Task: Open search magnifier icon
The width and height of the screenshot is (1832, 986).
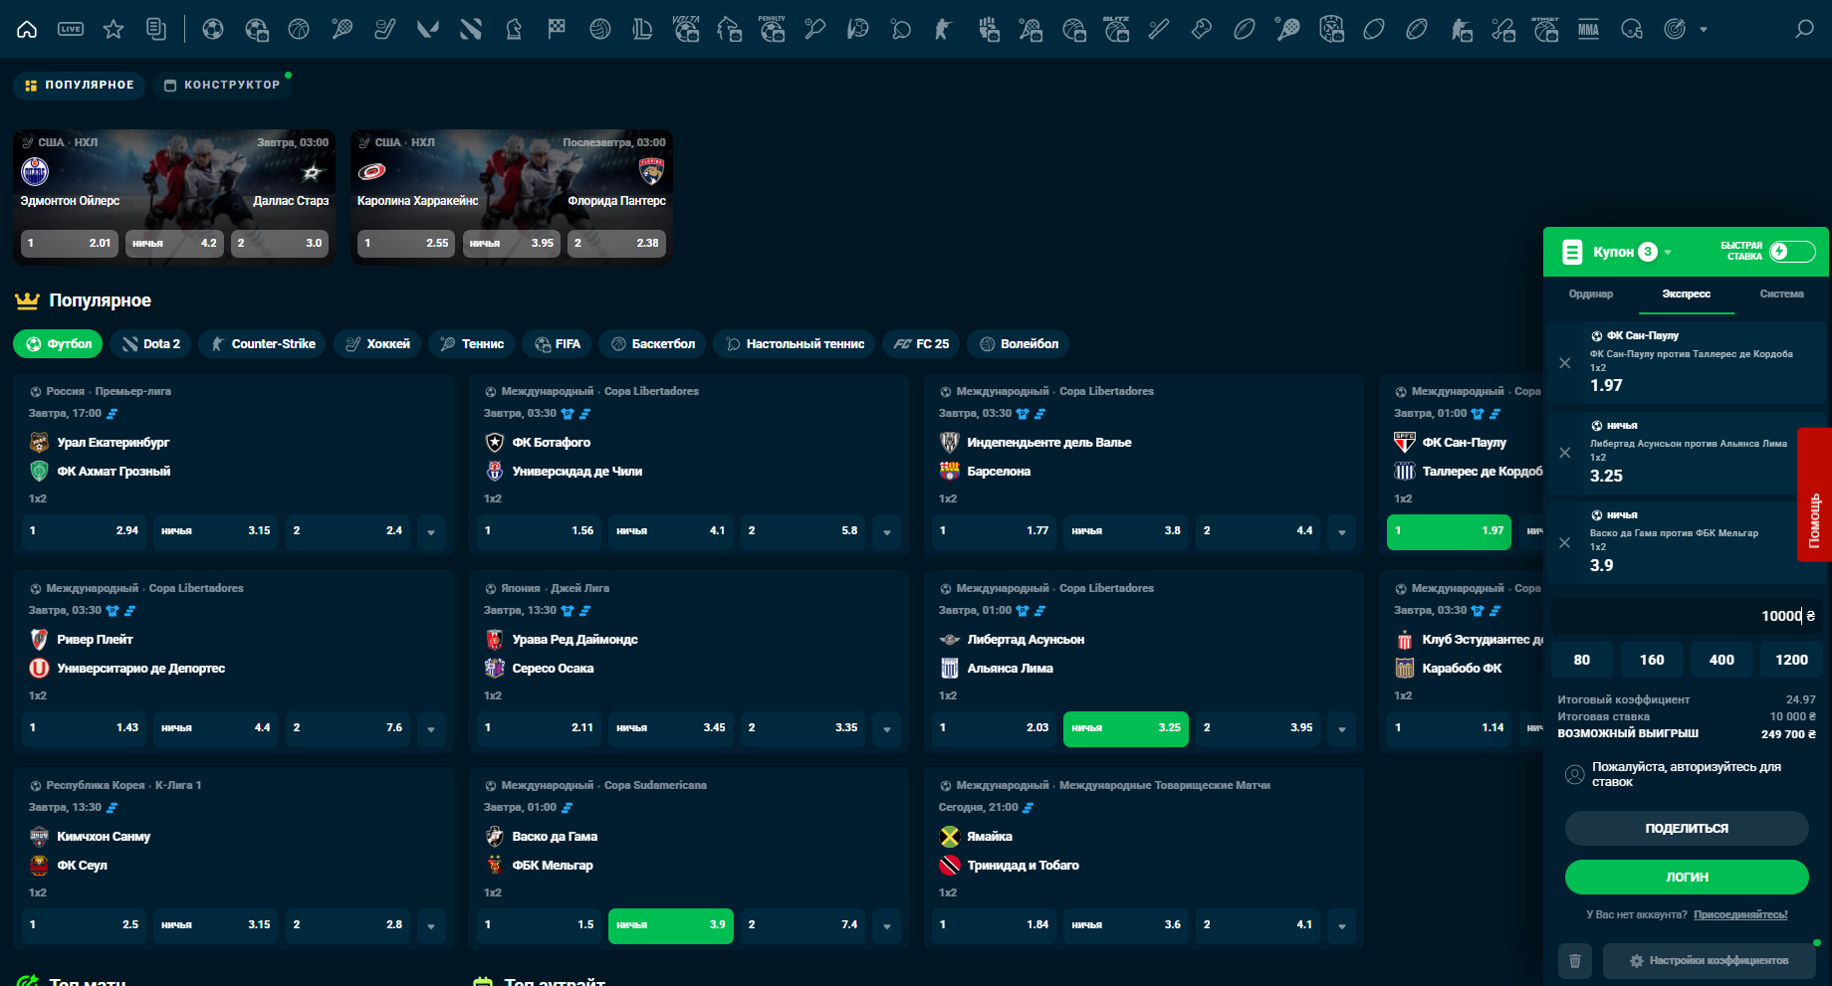Action: click(x=1804, y=29)
